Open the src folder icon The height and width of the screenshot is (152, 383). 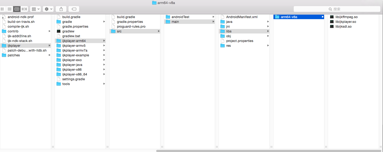(113, 31)
